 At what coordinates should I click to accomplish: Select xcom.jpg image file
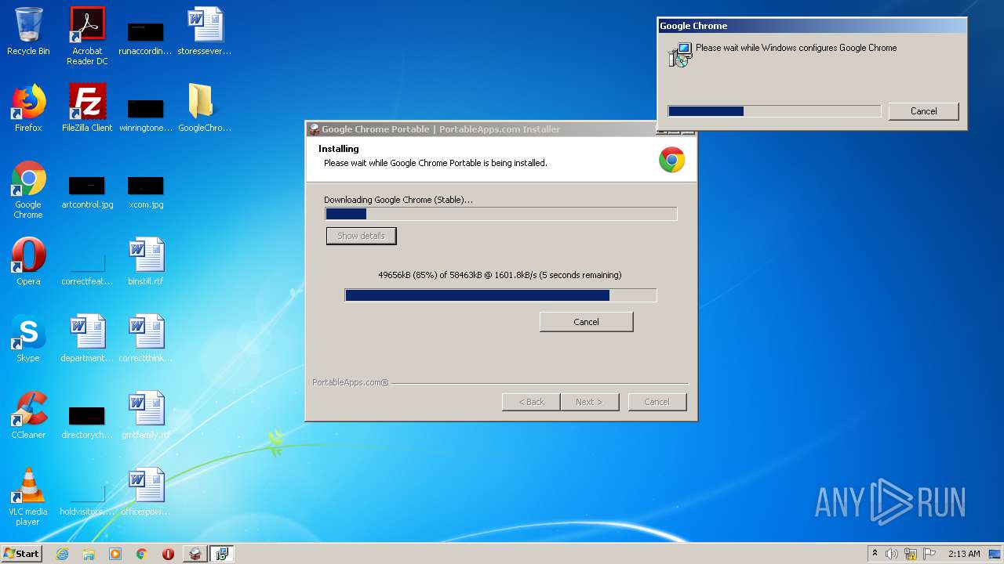tap(145, 192)
